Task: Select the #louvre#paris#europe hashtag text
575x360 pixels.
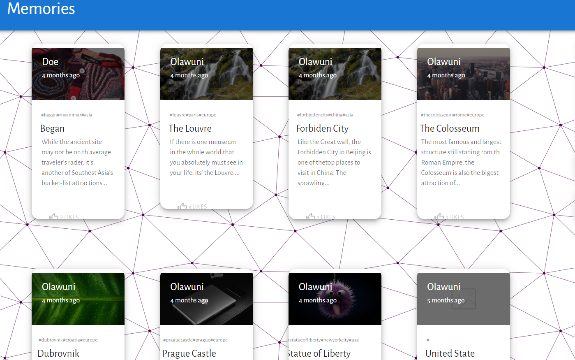Action: click(193, 115)
